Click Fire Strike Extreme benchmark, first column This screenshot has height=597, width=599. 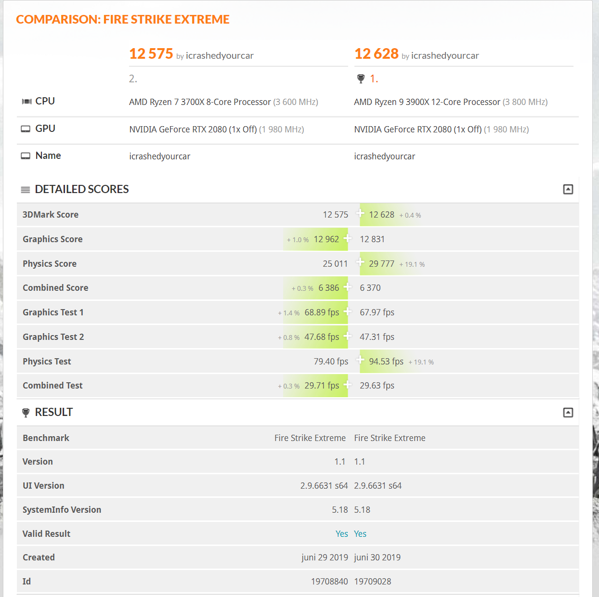click(x=310, y=438)
